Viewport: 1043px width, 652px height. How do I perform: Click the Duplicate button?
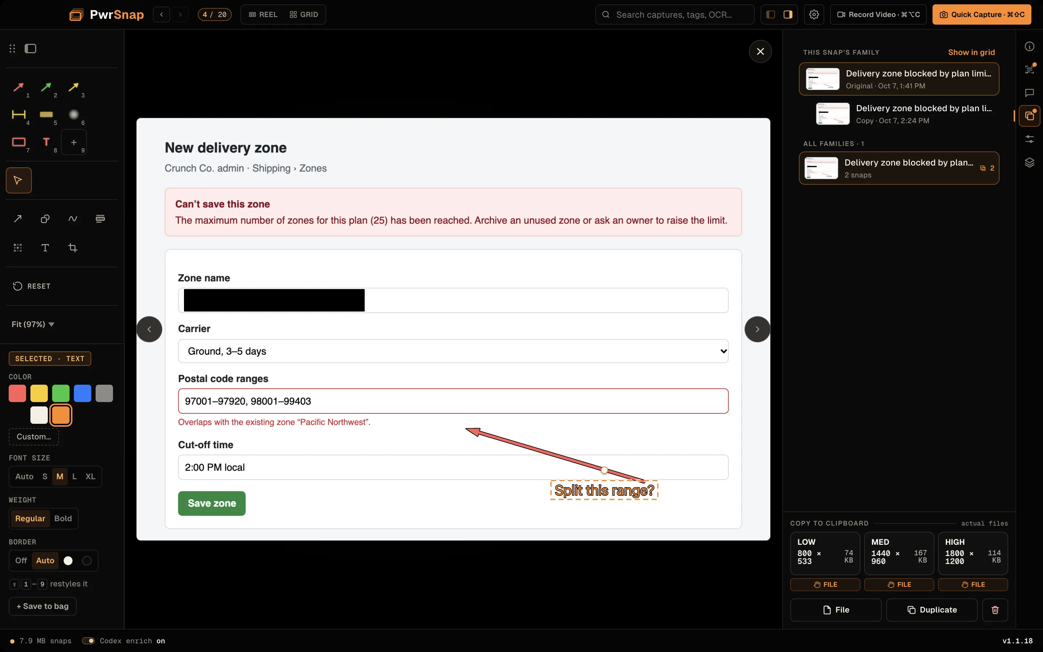[x=932, y=610]
